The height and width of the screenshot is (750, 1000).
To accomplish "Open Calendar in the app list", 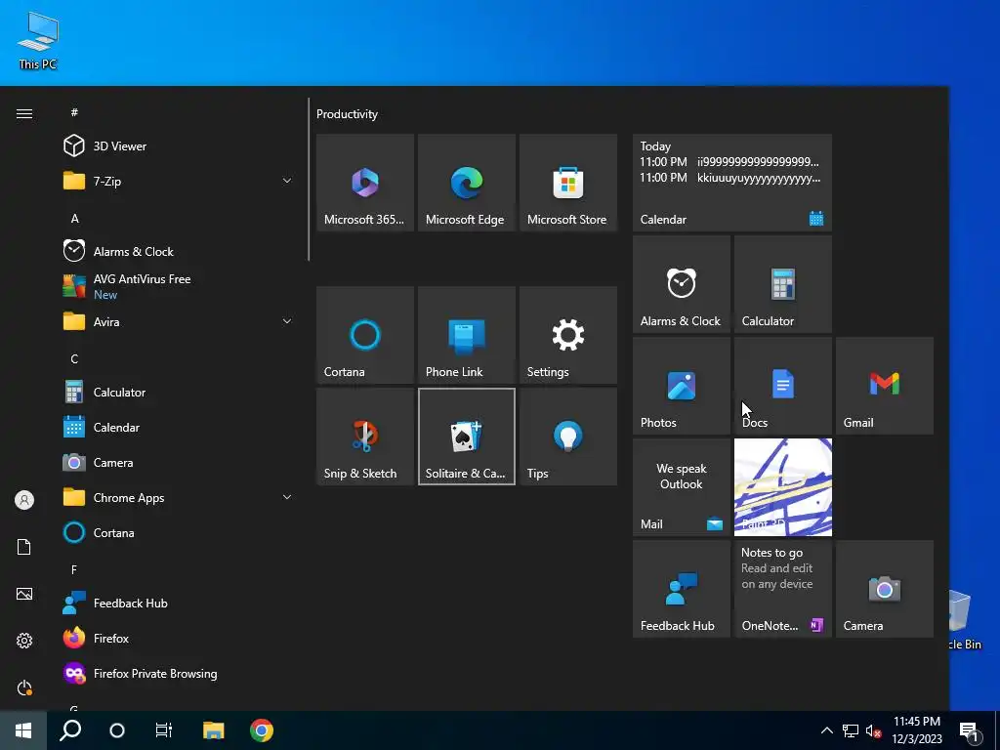I will (x=178, y=428).
